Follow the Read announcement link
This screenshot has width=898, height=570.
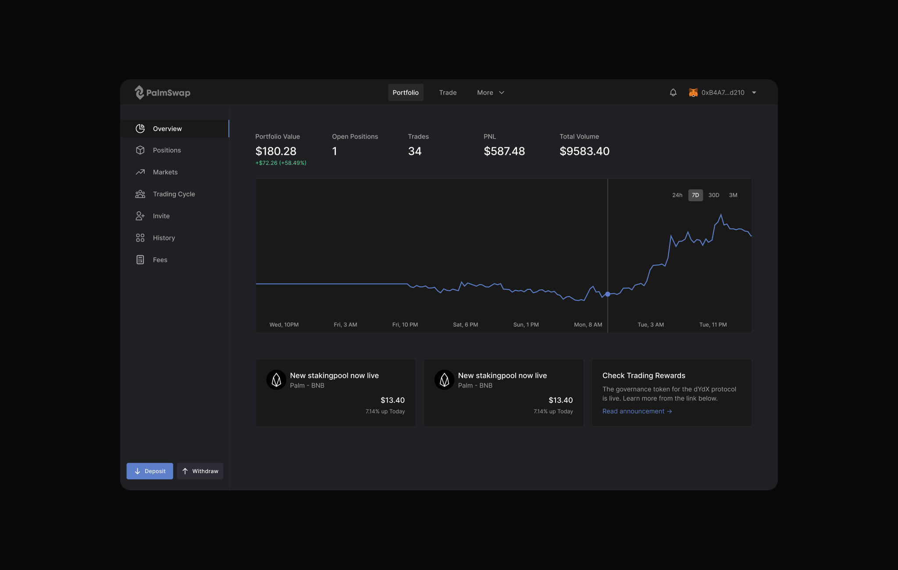[x=637, y=411]
